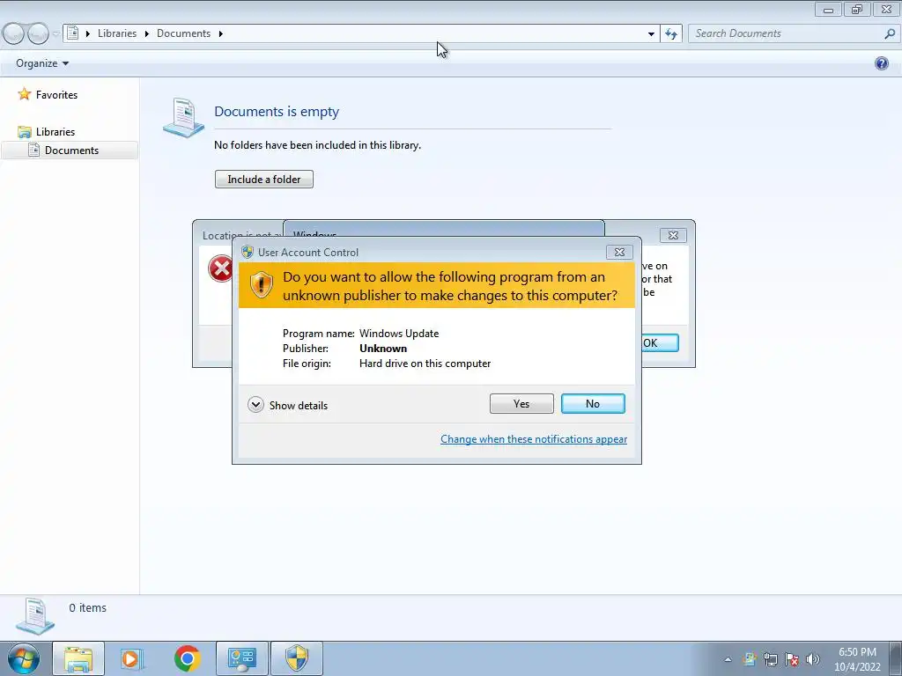The width and height of the screenshot is (902, 676).
Task: Open Windows Media Player from the taskbar
Action: tap(132, 658)
